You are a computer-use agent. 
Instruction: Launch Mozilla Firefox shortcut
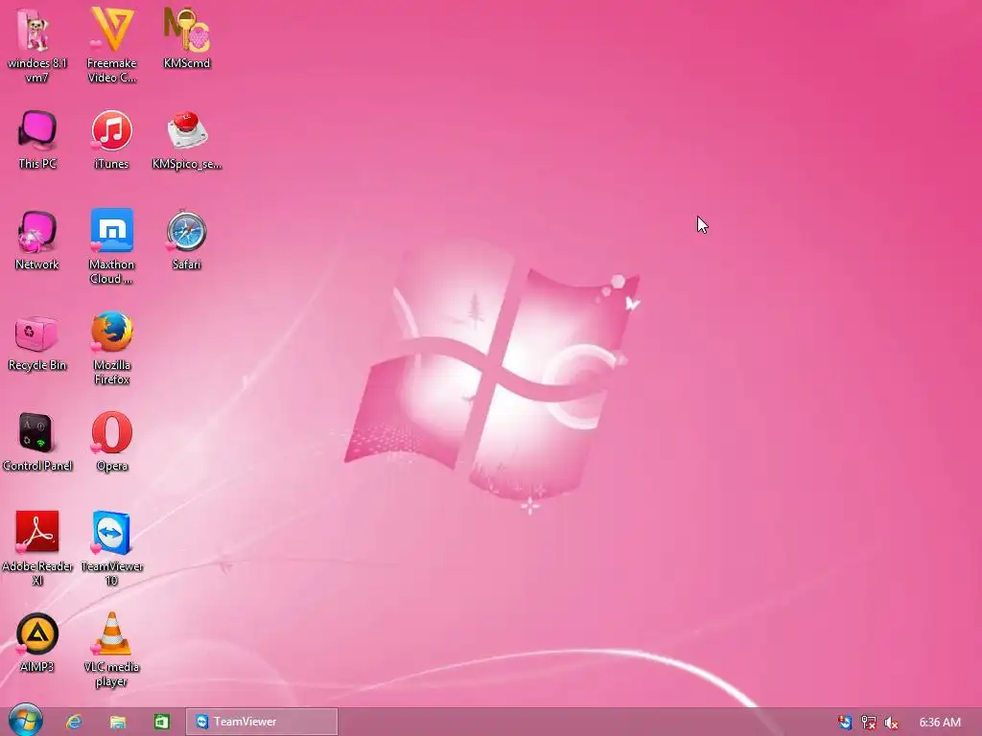click(x=111, y=348)
